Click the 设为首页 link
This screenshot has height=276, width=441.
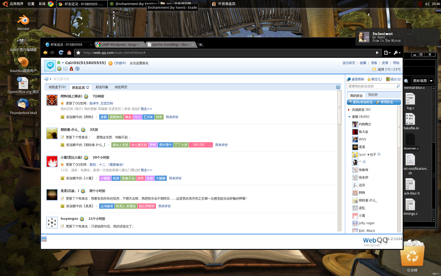coord(349,63)
